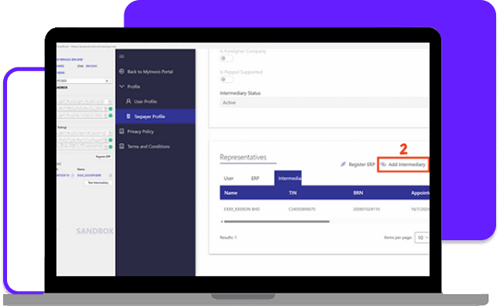Click the Terms and Conditions document icon

[x=121, y=146]
